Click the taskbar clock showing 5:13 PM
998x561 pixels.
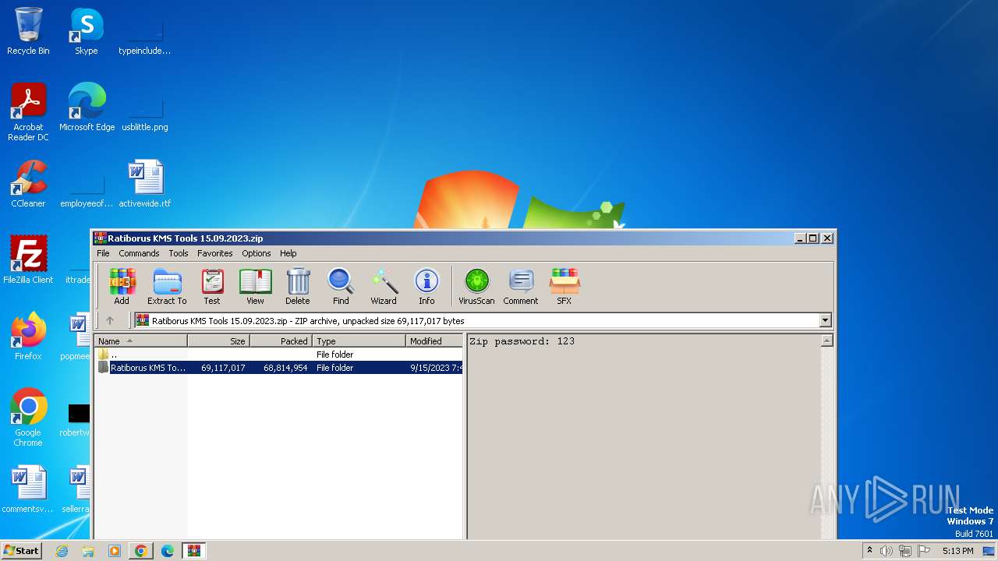tap(957, 551)
